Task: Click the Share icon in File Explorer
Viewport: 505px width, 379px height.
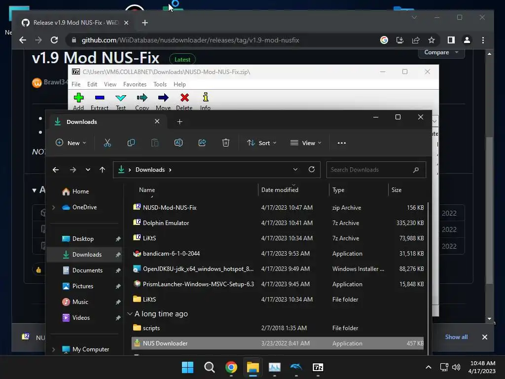Action: 202,143
